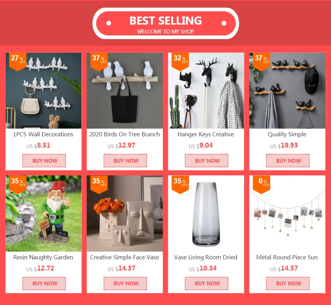The height and width of the screenshot is (305, 331).
Task: Click the 35% off badge on Face Vase
Action: pos(99,184)
